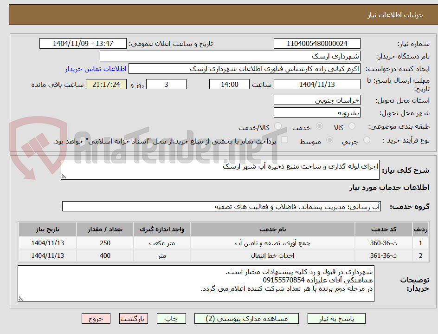Image resolution: width=438 pixels, height=334 pixels.
Task: Click the متر مکعب unit cell
Action: point(162,243)
